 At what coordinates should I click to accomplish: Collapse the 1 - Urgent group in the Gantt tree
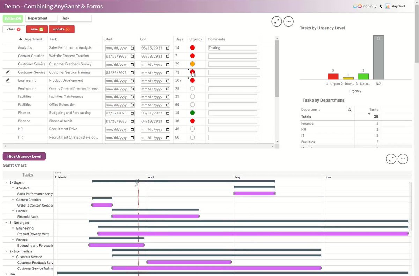point(6,182)
